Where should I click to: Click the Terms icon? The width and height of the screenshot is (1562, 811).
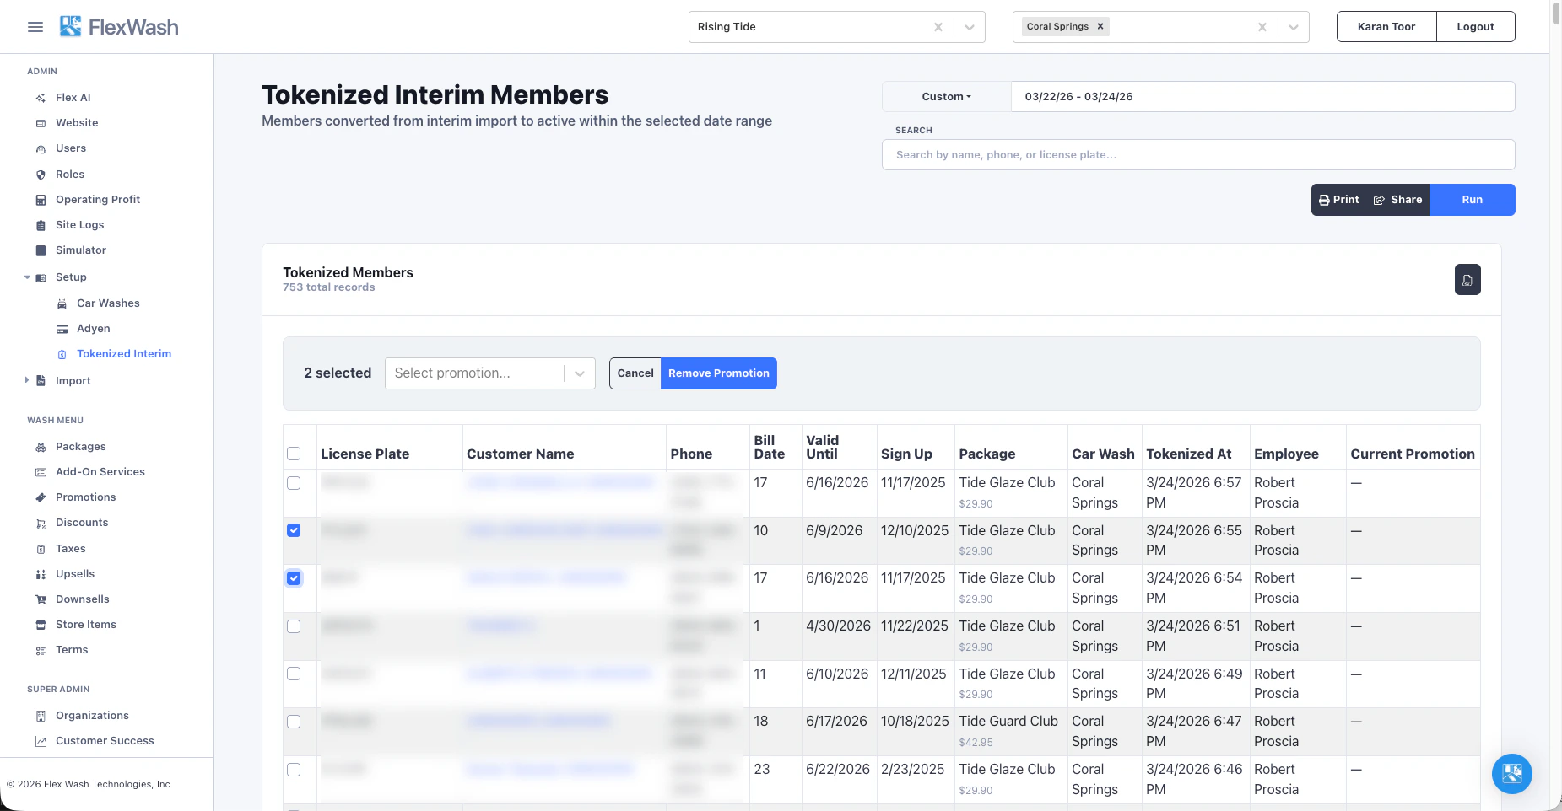coord(41,650)
